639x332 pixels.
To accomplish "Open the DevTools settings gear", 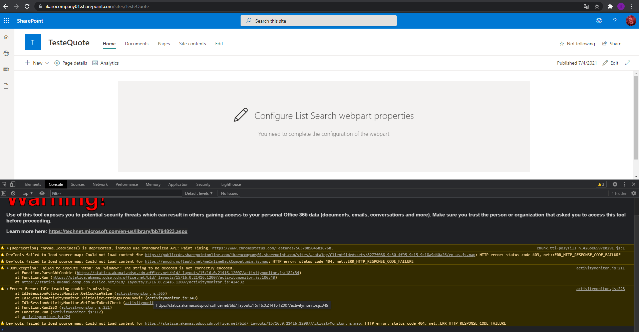I will [x=615, y=184].
